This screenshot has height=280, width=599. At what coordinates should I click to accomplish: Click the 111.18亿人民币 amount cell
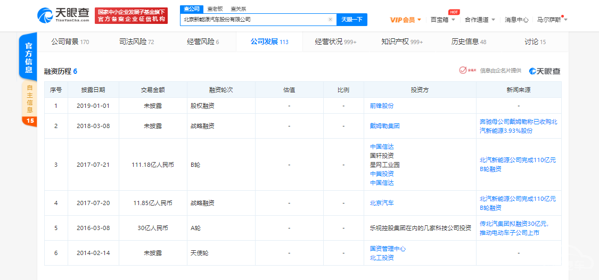click(x=153, y=165)
